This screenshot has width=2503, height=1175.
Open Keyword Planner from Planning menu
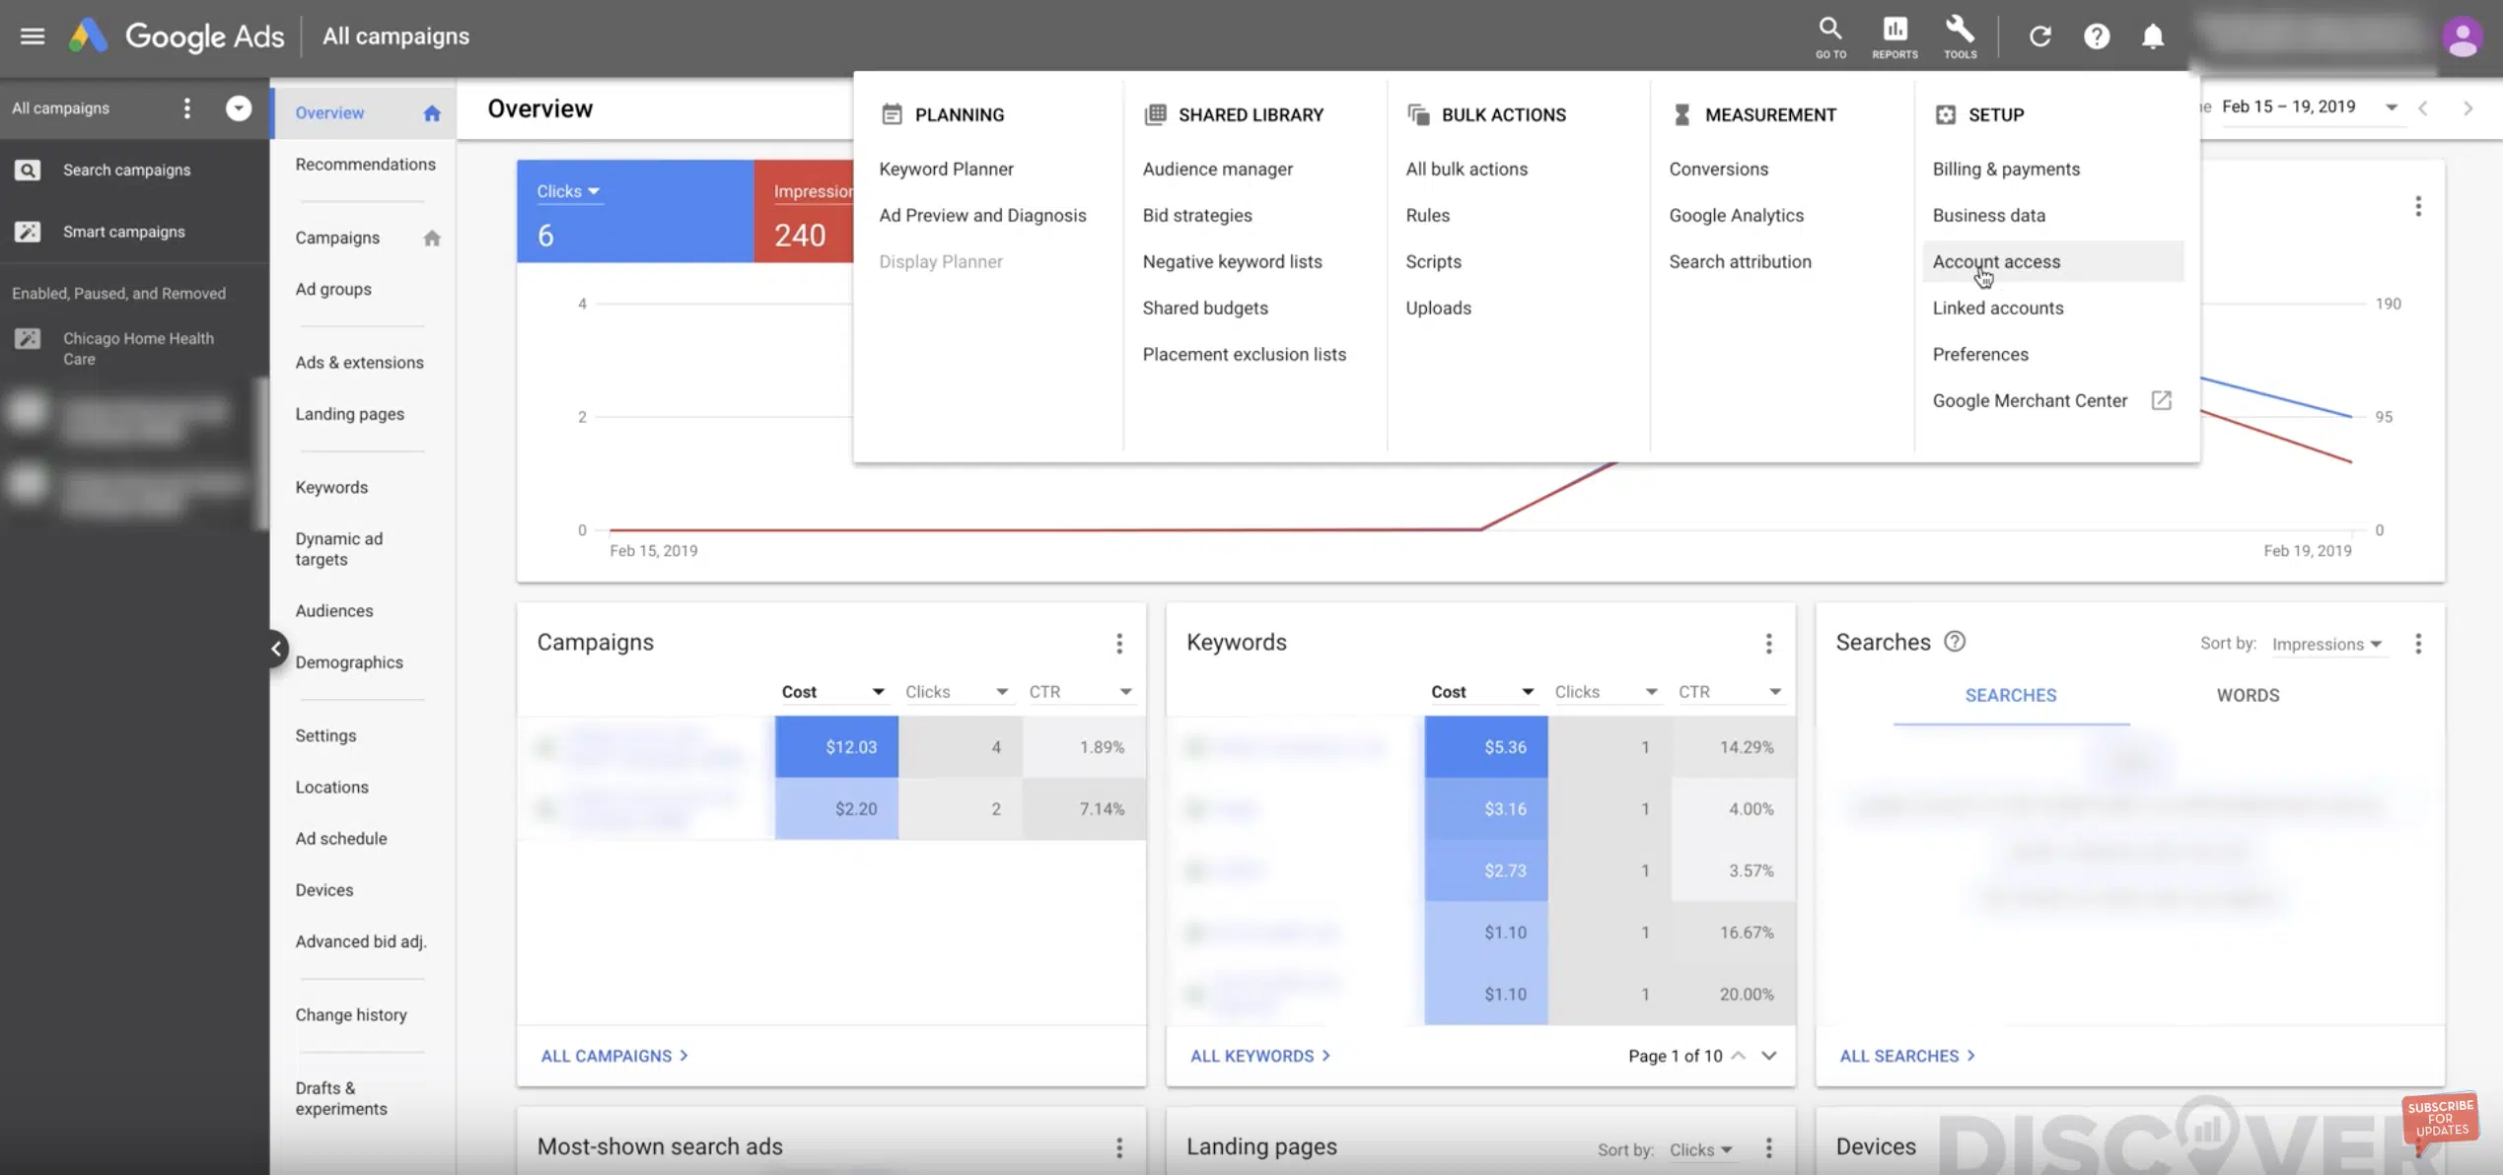click(946, 170)
